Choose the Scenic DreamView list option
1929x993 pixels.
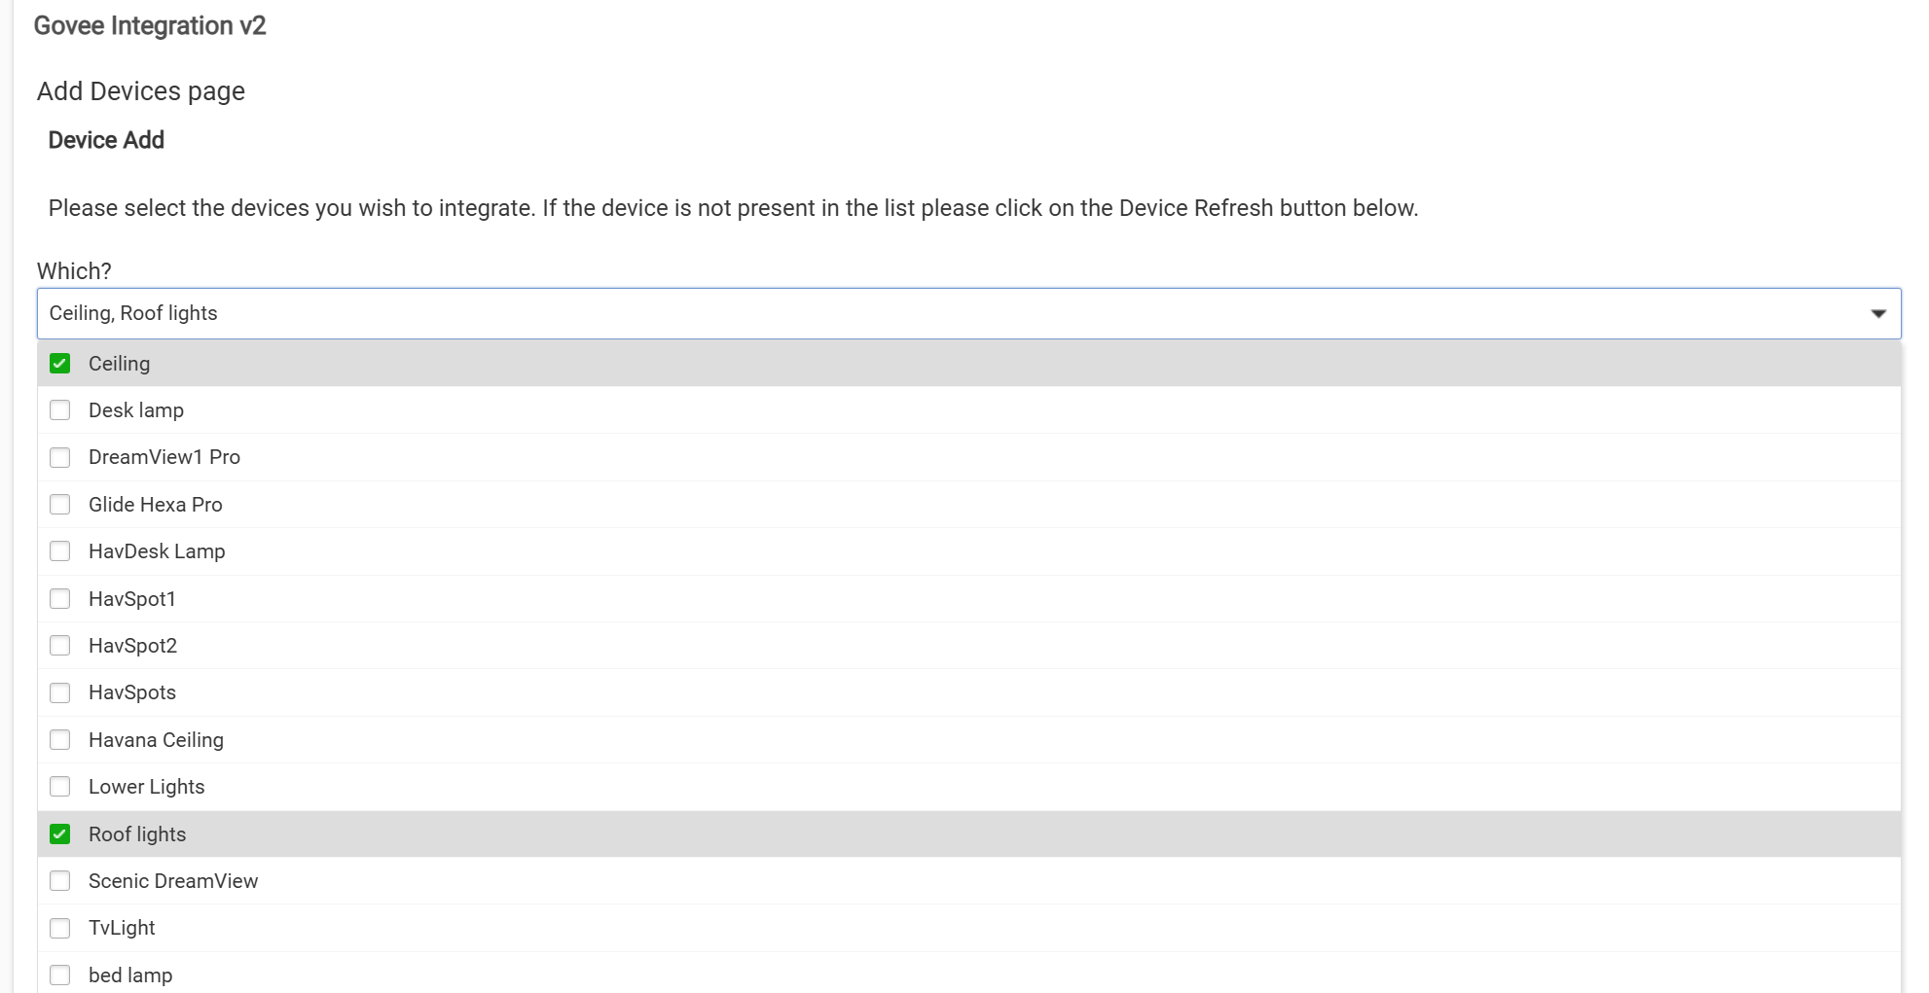point(173,881)
